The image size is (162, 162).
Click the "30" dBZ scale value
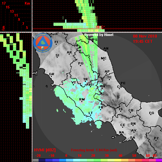tap(107, 156)
